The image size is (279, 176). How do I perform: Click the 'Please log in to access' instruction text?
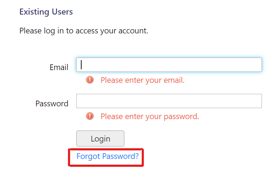[x=83, y=31]
